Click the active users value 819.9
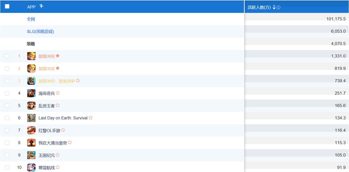The width and height of the screenshot is (349, 172). click(x=340, y=68)
